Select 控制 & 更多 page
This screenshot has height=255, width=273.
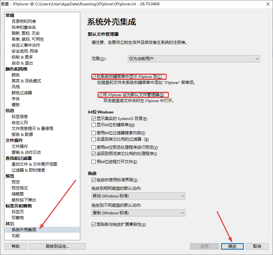[x=22, y=57]
